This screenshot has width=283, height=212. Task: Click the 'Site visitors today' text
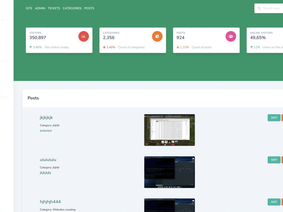[57, 47]
